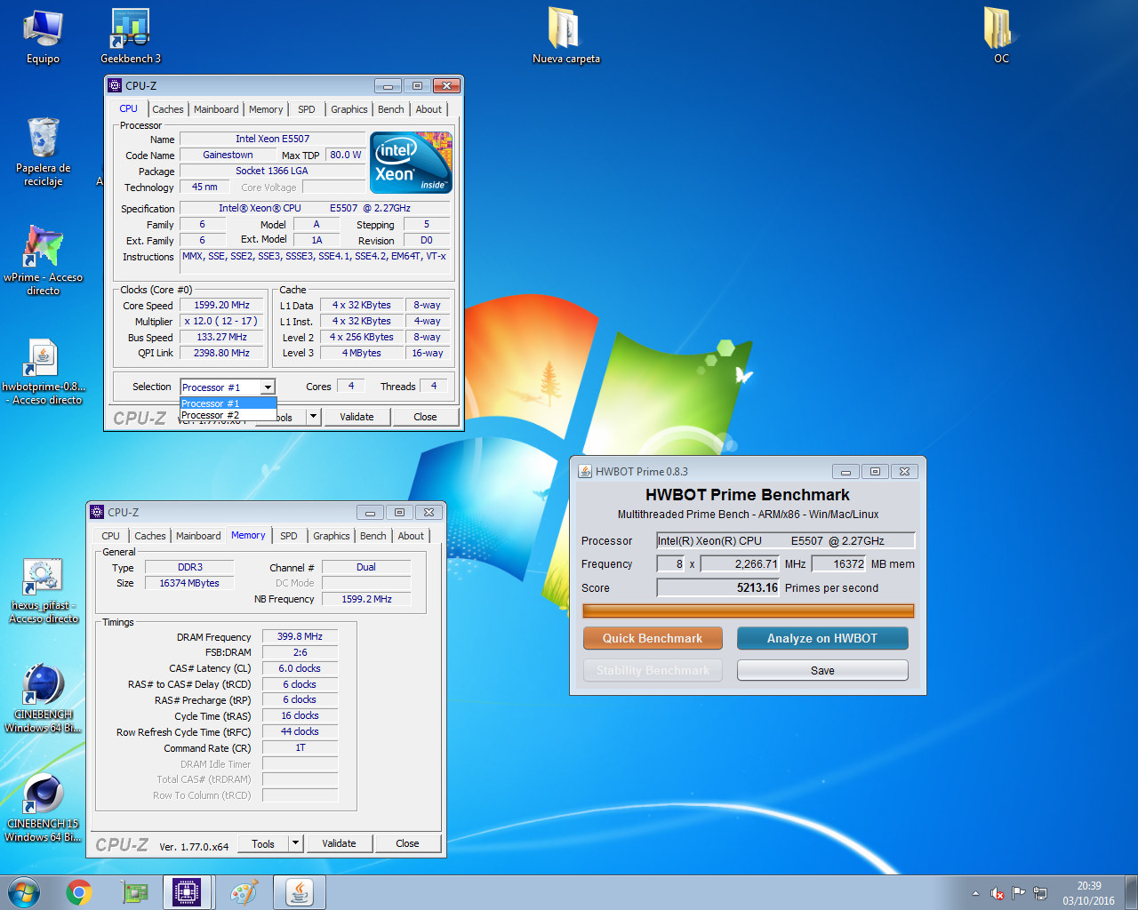Open the hexus_pifast shortcut
The width and height of the screenshot is (1138, 910).
43,590
